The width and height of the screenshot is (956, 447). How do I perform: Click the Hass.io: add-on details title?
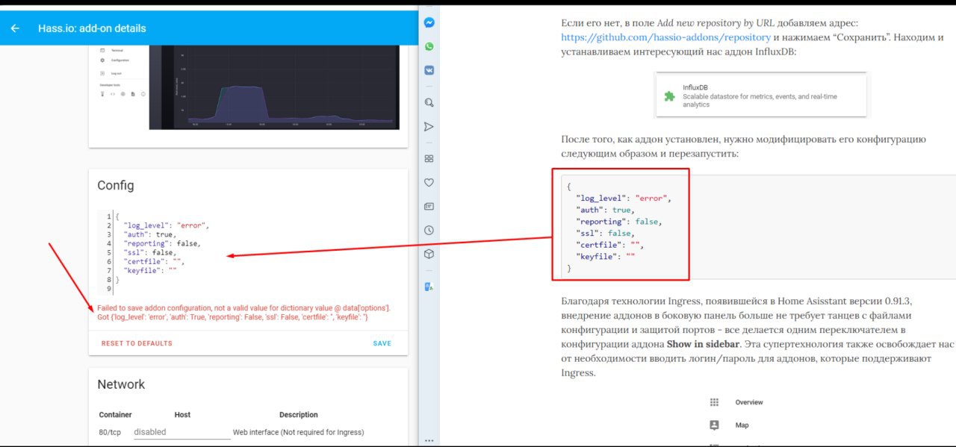click(92, 28)
